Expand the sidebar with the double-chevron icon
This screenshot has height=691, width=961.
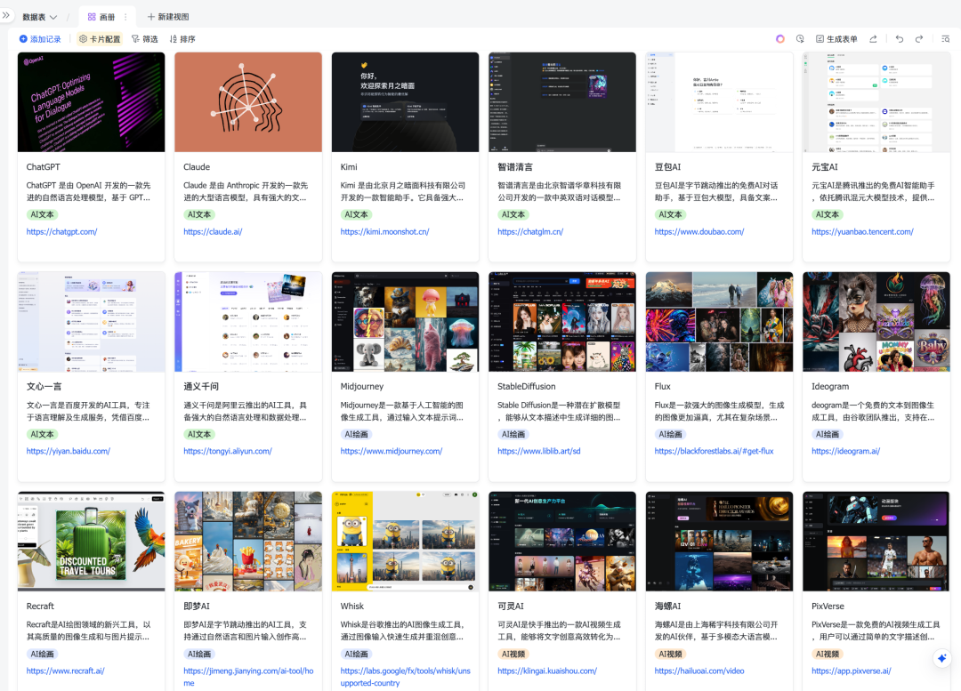[6, 15]
